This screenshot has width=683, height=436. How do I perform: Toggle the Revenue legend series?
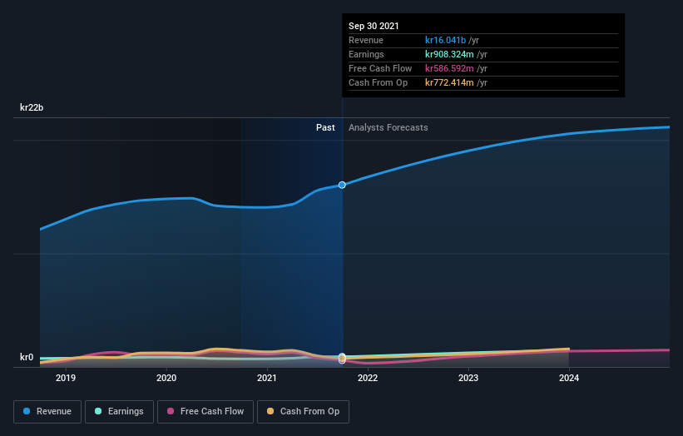(x=47, y=412)
